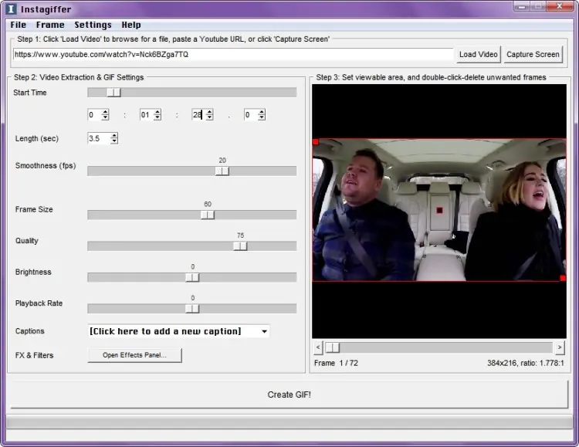Click the frame scrollbar thumb
This screenshot has width=579, height=447.
[x=332, y=347]
